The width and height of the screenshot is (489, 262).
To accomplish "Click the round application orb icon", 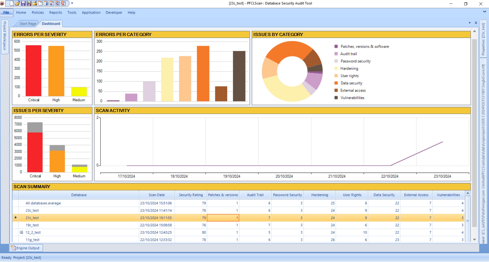I will pos(2,3).
